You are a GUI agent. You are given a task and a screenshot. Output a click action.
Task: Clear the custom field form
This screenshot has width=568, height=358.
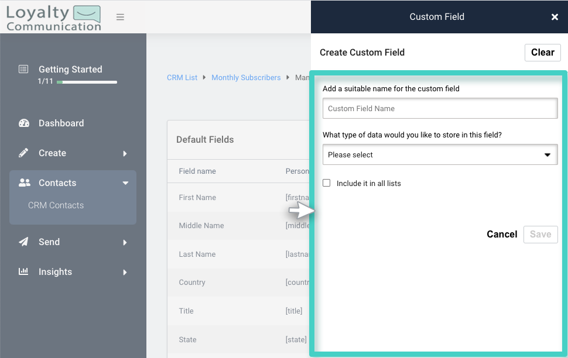click(542, 52)
